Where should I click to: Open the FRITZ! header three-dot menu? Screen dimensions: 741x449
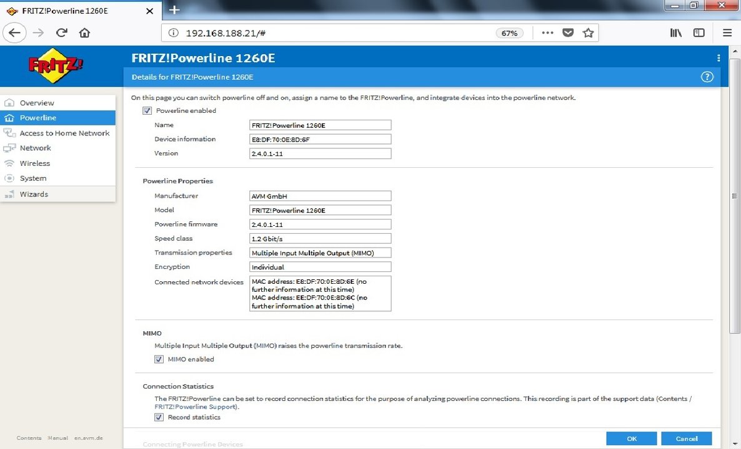pyautogui.click(x=719, y=58)
